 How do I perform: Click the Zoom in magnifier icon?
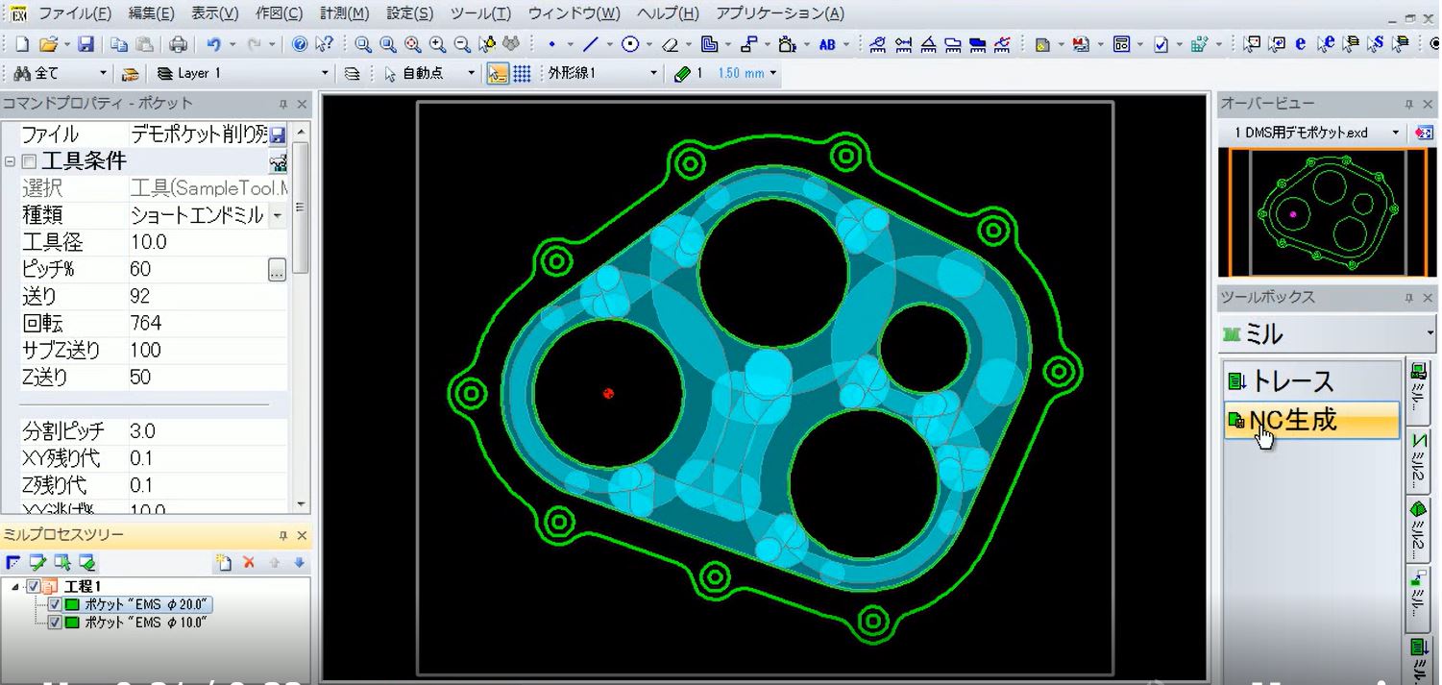point(437,44)
